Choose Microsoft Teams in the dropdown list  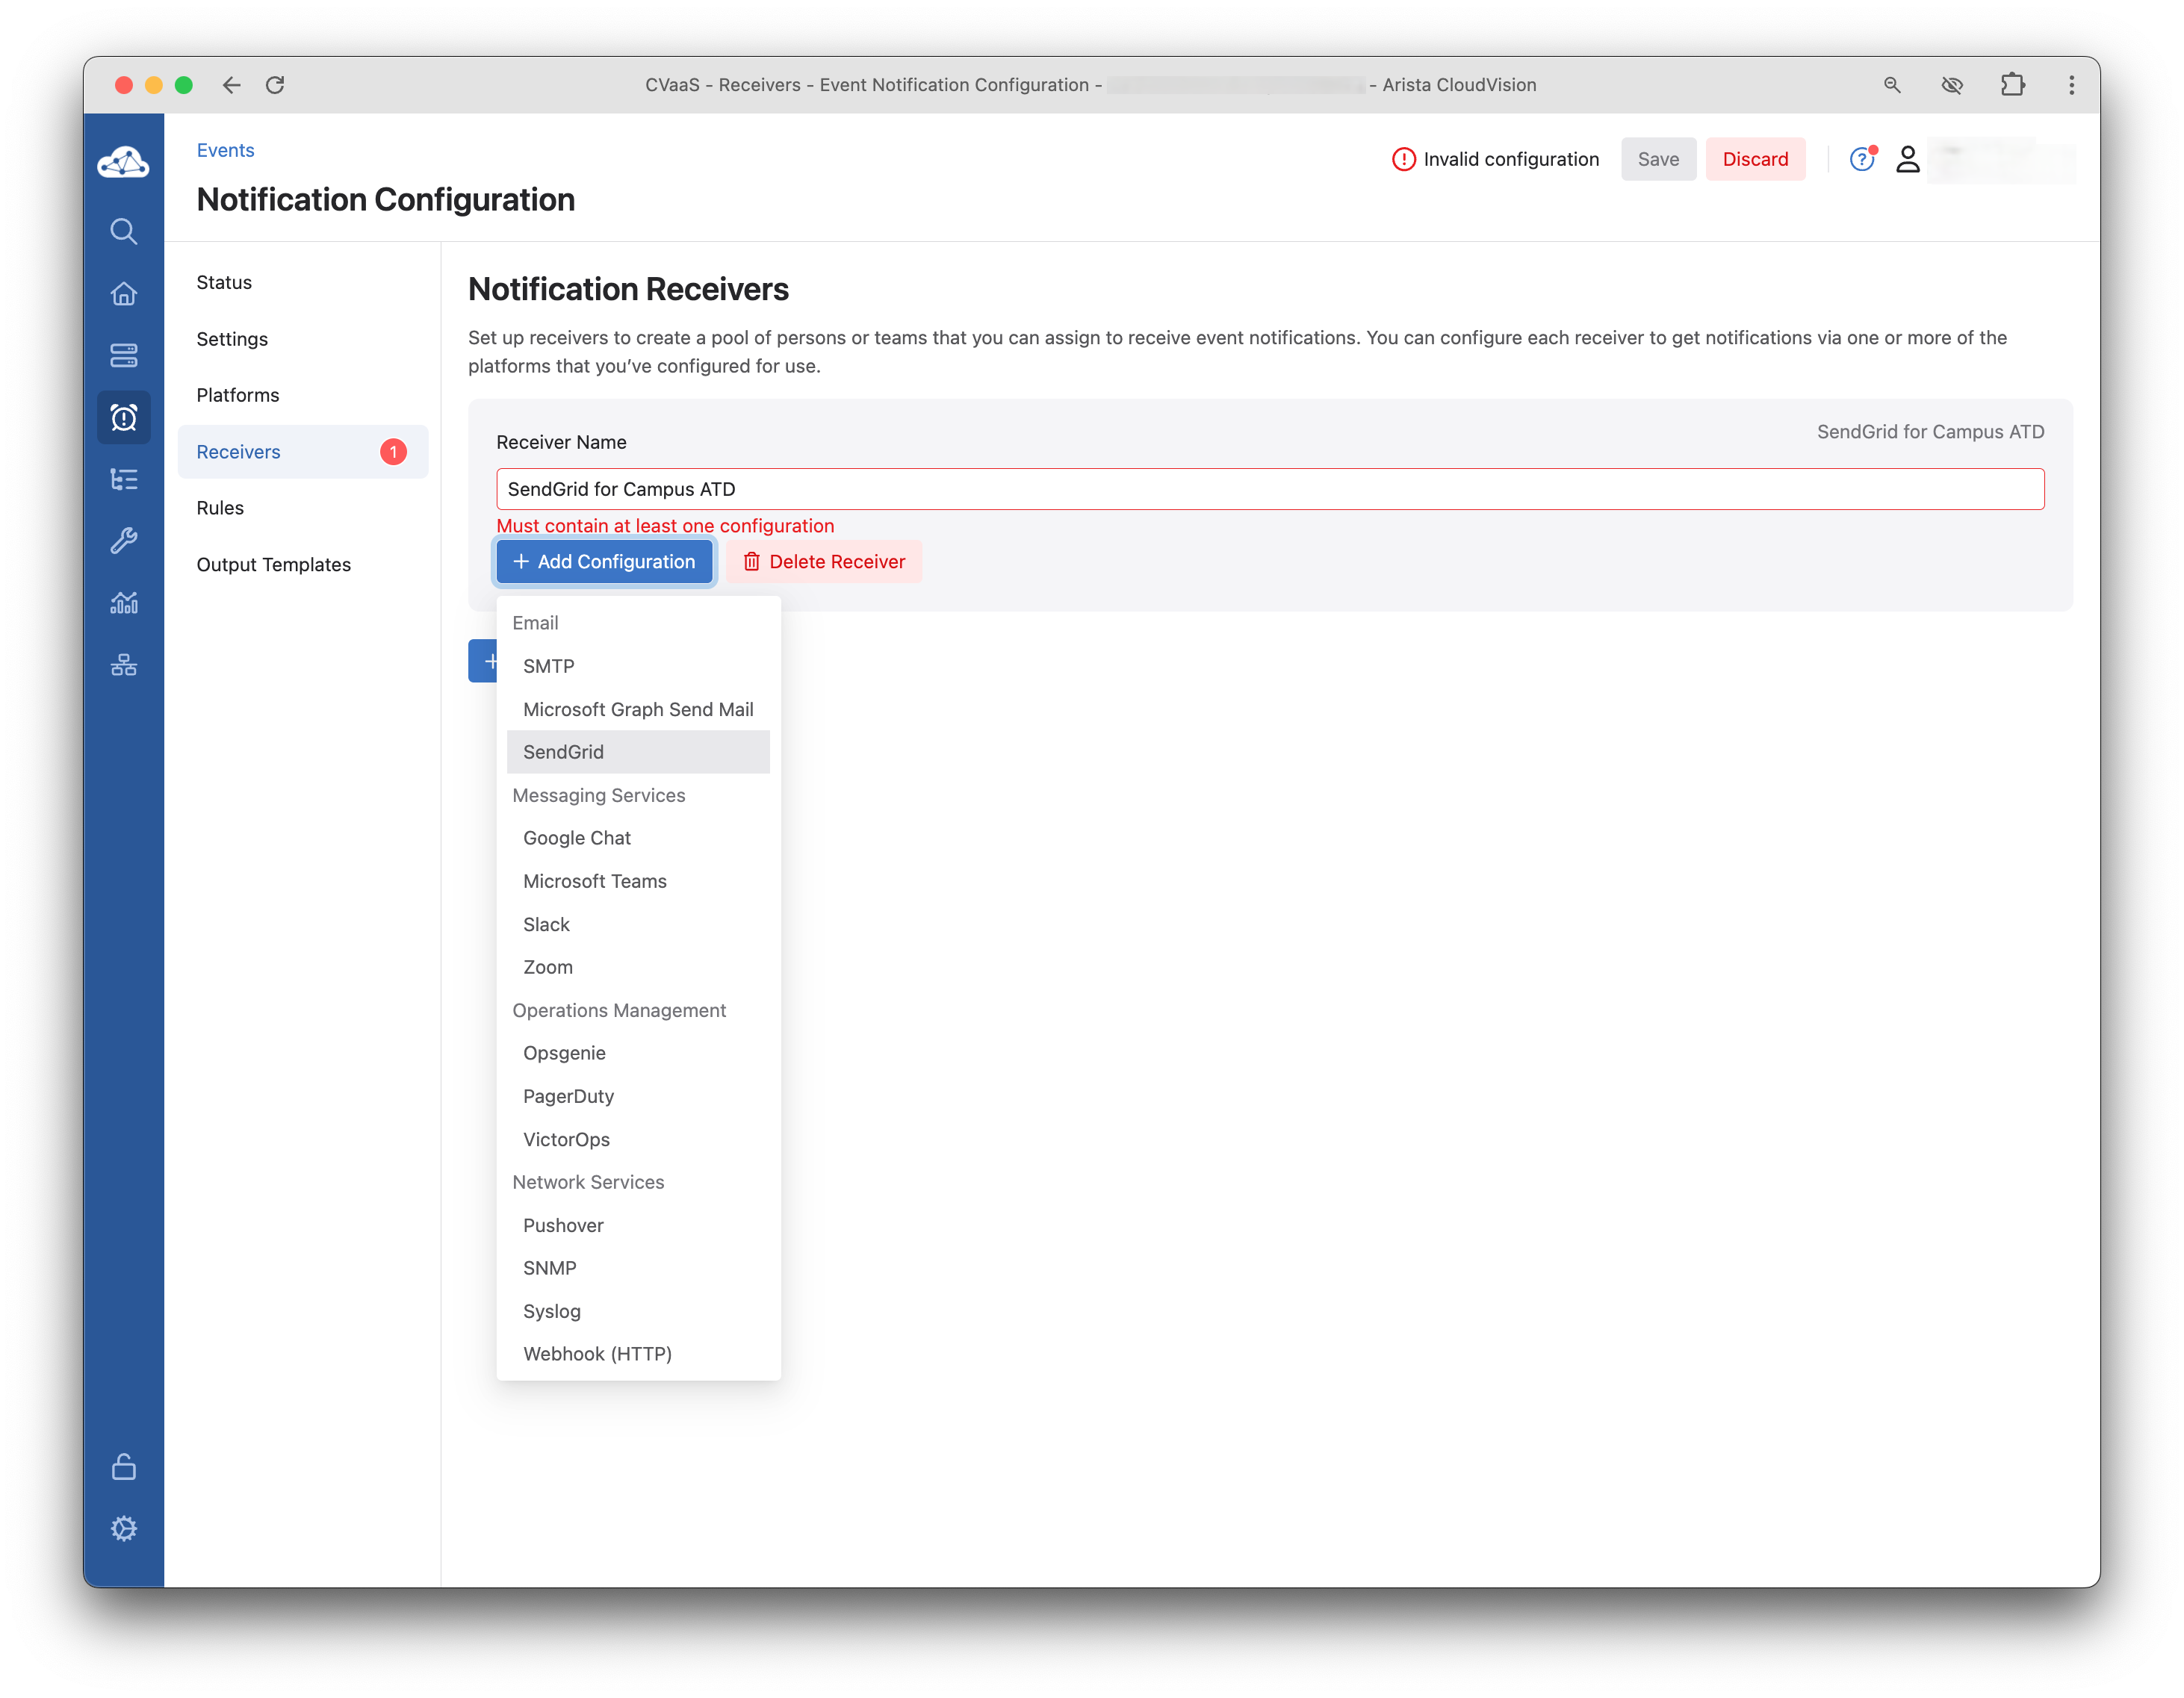click(594, 880)
